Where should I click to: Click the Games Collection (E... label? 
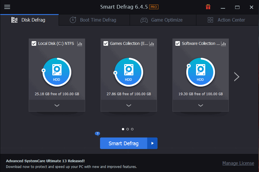[x=129, y=43]
